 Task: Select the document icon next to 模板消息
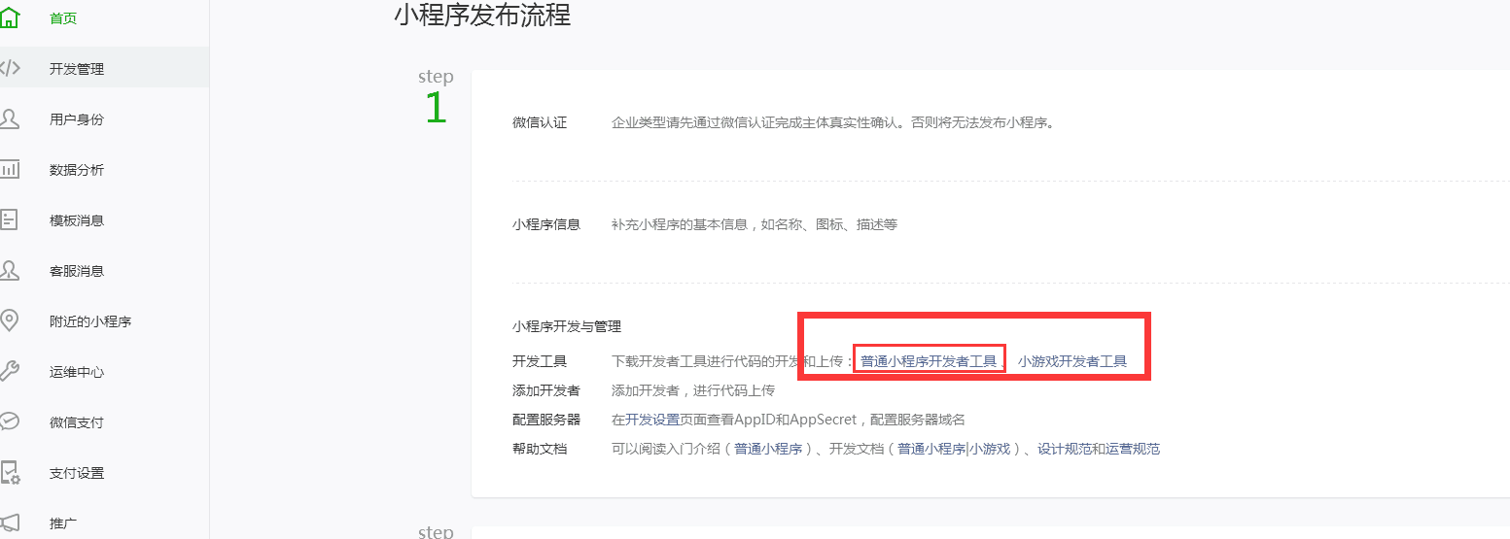(x=9, y=220)
